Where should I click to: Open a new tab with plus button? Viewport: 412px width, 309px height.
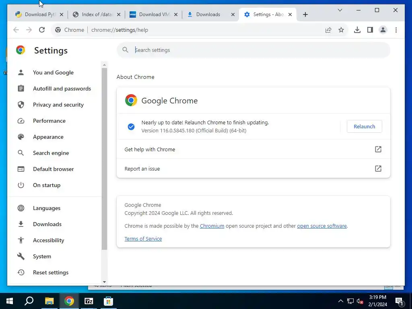pyautogui.click(x=305, y=14)
